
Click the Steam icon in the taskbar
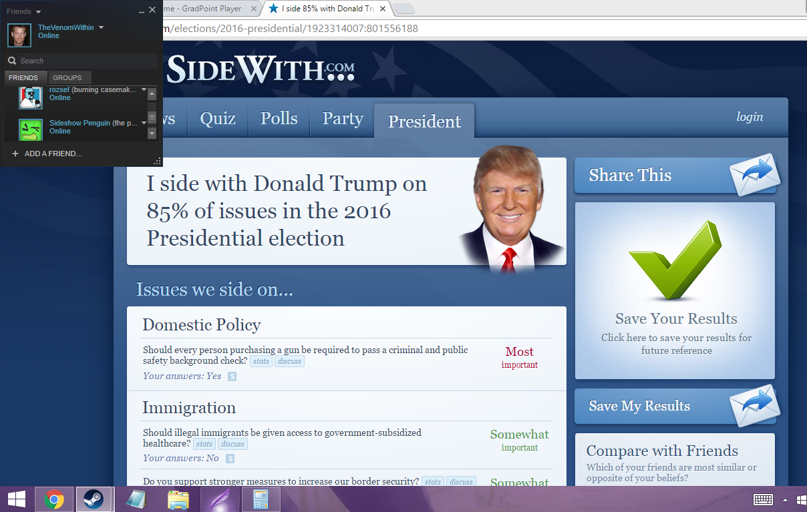click(x=93, y=499)
